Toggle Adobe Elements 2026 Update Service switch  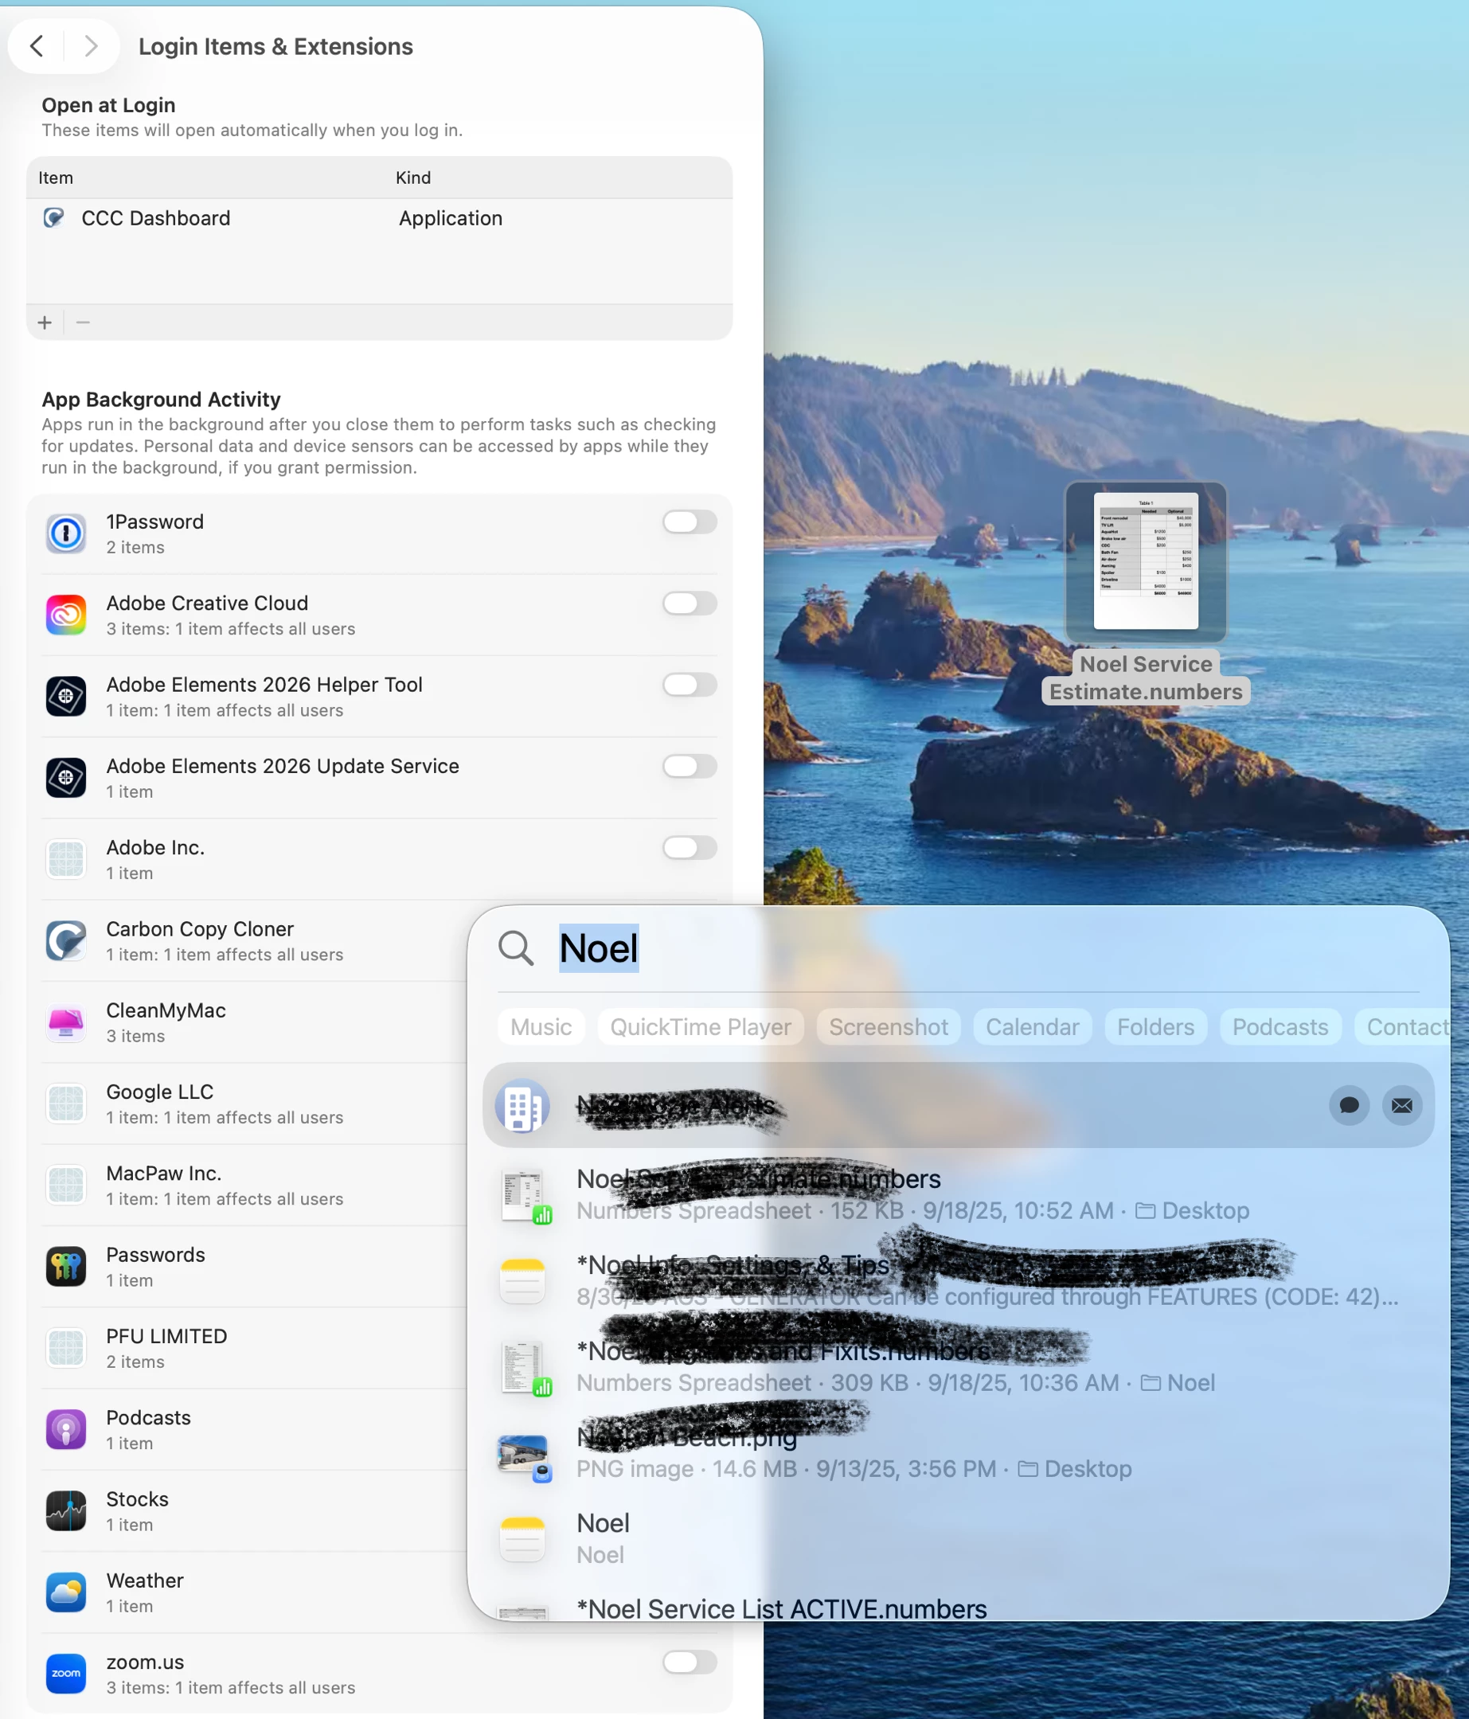pos(690,766)
